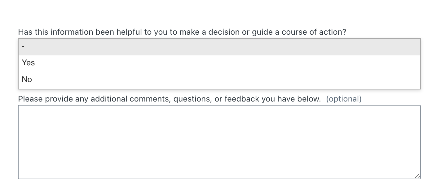Select "Yes" in the helpfulness dropdown
This screenshot has height=195, width=432.
29,63
